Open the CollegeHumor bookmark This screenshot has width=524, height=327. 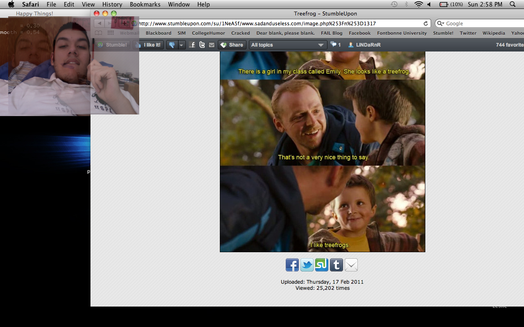pos(208,33)
